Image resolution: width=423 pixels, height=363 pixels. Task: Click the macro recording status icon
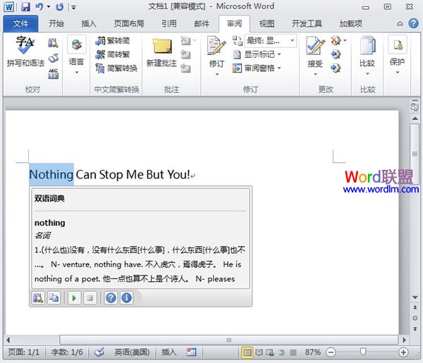pos(191,352)
